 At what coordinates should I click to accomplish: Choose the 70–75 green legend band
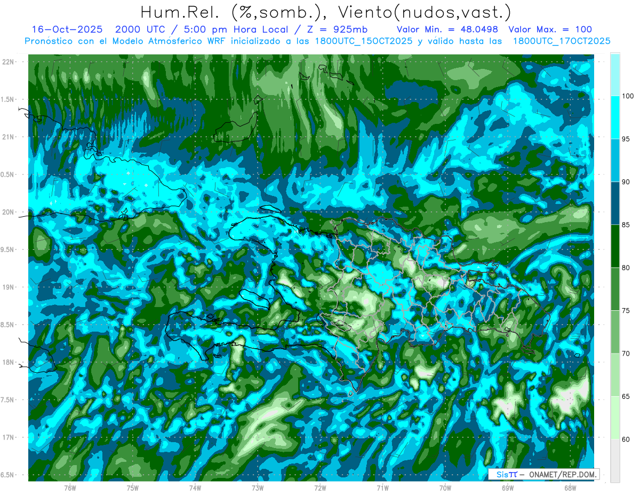pyautogui.click(x=615, y=332)
